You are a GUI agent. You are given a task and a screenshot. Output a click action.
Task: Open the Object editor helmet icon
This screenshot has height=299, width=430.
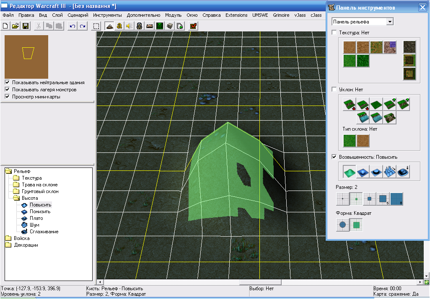(140, 26)
